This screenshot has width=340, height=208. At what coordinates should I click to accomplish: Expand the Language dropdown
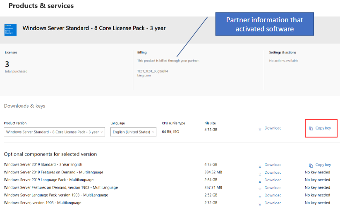133,132
